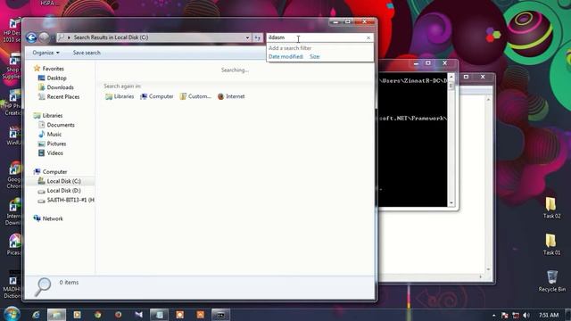Open the Music library

tap(54, 135)
